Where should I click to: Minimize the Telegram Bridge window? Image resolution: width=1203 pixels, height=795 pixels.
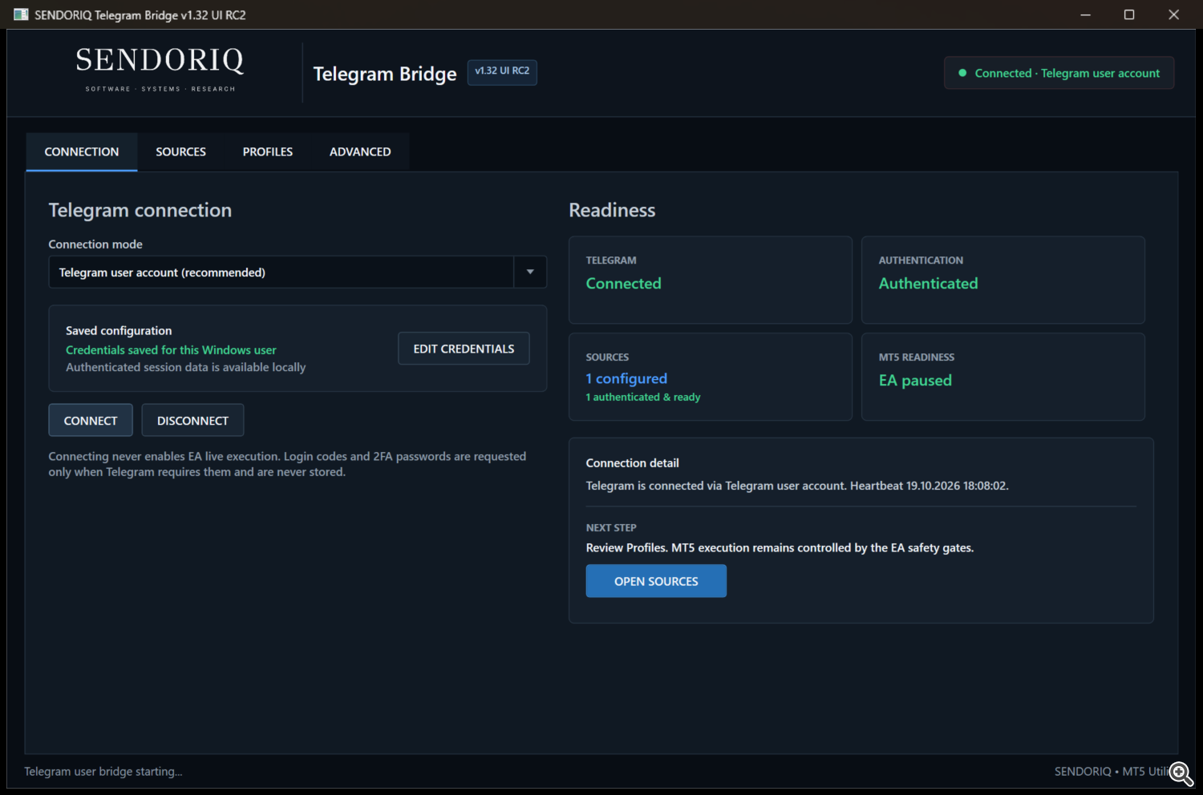tap(1085, 14)
